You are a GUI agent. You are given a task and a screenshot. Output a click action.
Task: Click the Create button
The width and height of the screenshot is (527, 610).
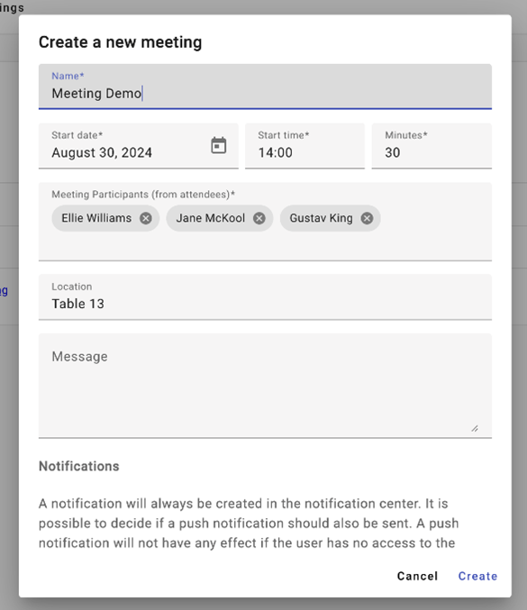(477, 576)
